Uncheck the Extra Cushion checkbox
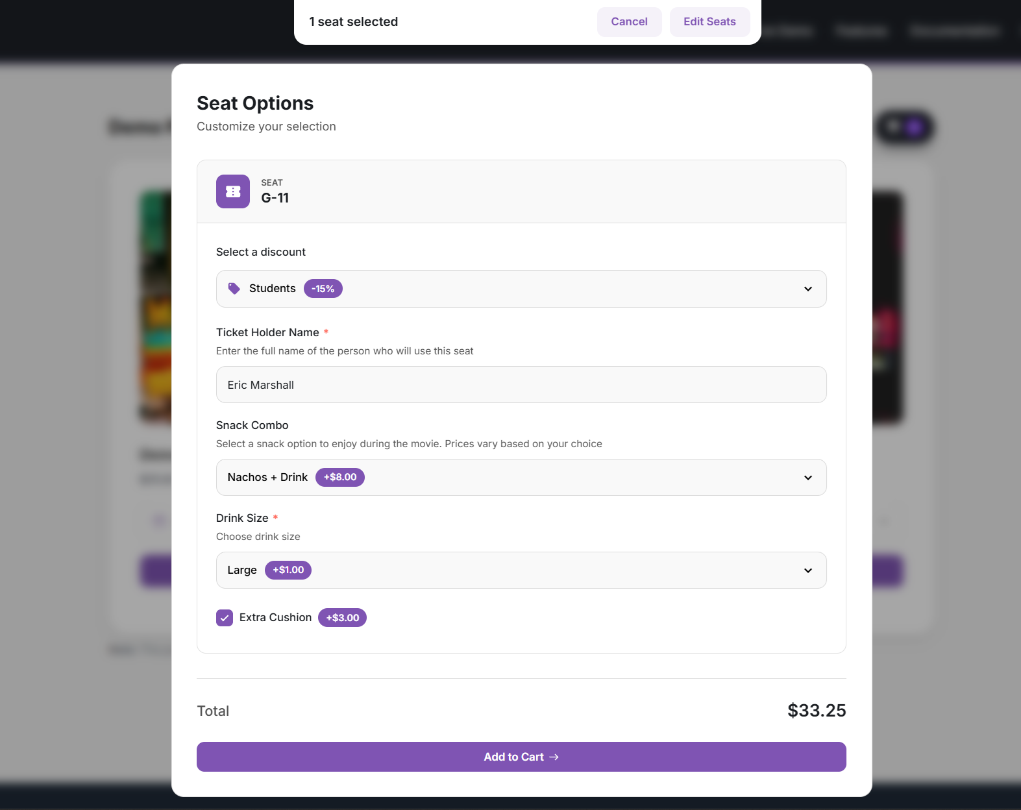This screenshot has height=810, width=1021. pyautogui.click(x=225, y=618)
